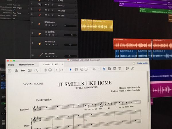Click the envelope email icon in PDF toolbar
172x129 pixels.
(x=30, y=70)
